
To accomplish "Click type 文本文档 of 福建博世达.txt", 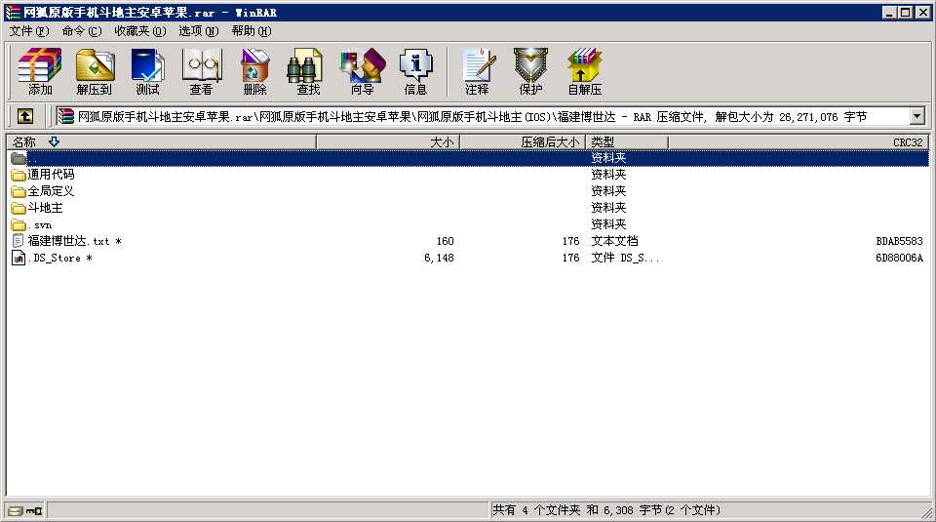I will pos(614,241).
